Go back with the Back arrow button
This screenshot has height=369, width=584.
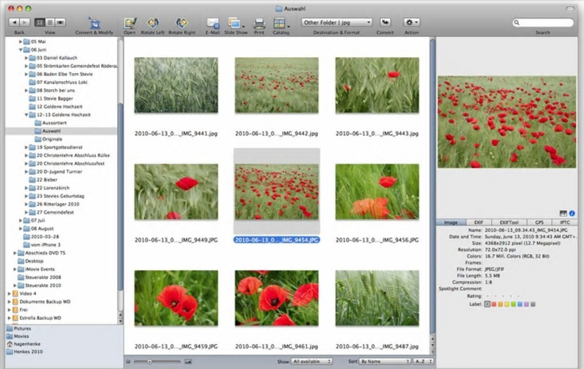click(x=14, y=22)
